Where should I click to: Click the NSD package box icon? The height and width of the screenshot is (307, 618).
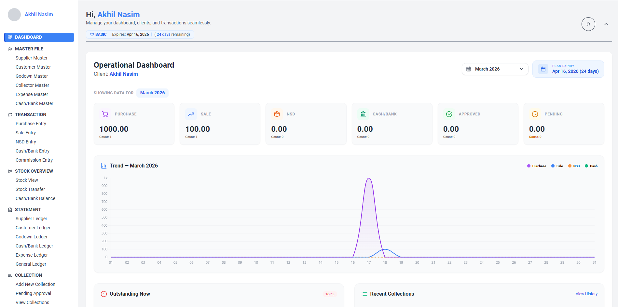[x=277, y=114]
